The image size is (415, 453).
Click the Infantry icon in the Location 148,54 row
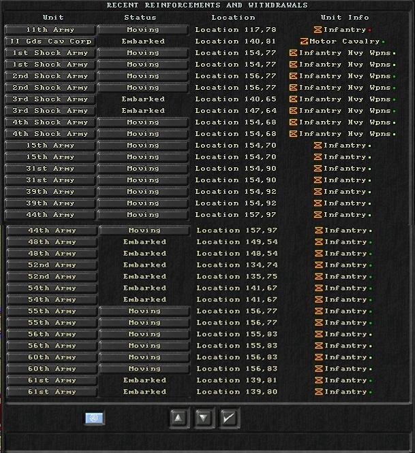point(319,254)
